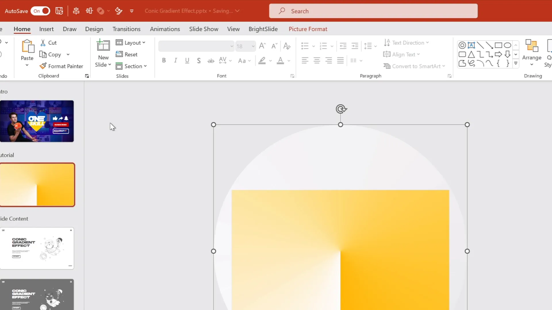Click the Cut button
Screen dimensions: 552x310
click(49, 43)
